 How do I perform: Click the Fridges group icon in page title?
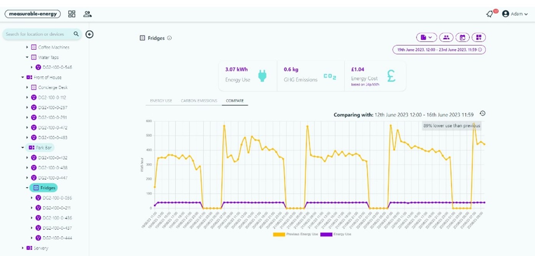click(142, 38)
